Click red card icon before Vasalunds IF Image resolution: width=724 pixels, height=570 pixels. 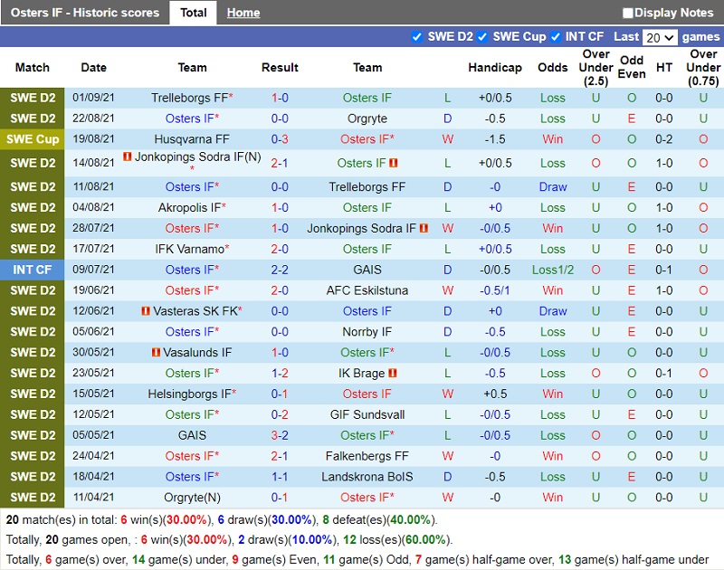[157, 353]
